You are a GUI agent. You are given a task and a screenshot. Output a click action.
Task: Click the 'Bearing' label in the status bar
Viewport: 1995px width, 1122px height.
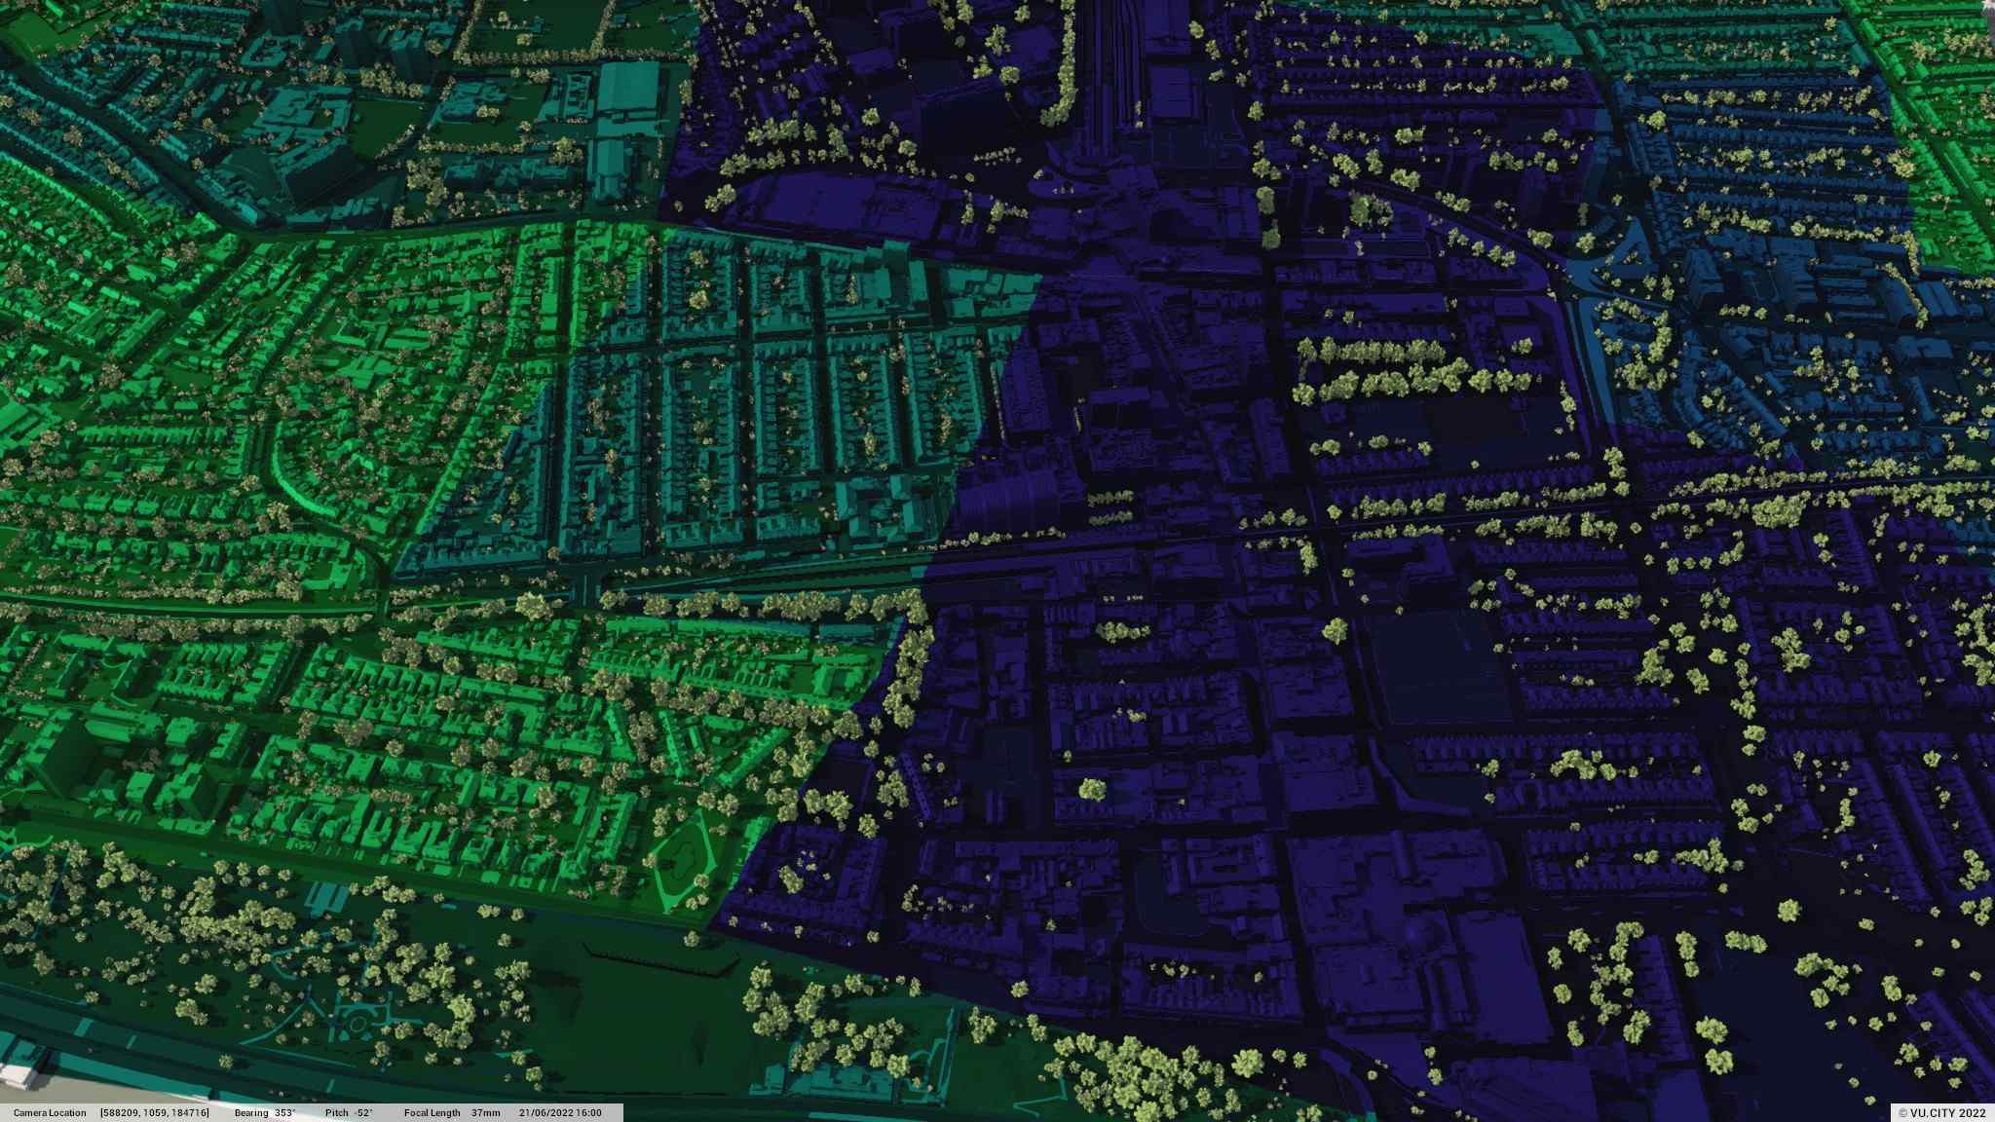click(x=251, y=1112)
